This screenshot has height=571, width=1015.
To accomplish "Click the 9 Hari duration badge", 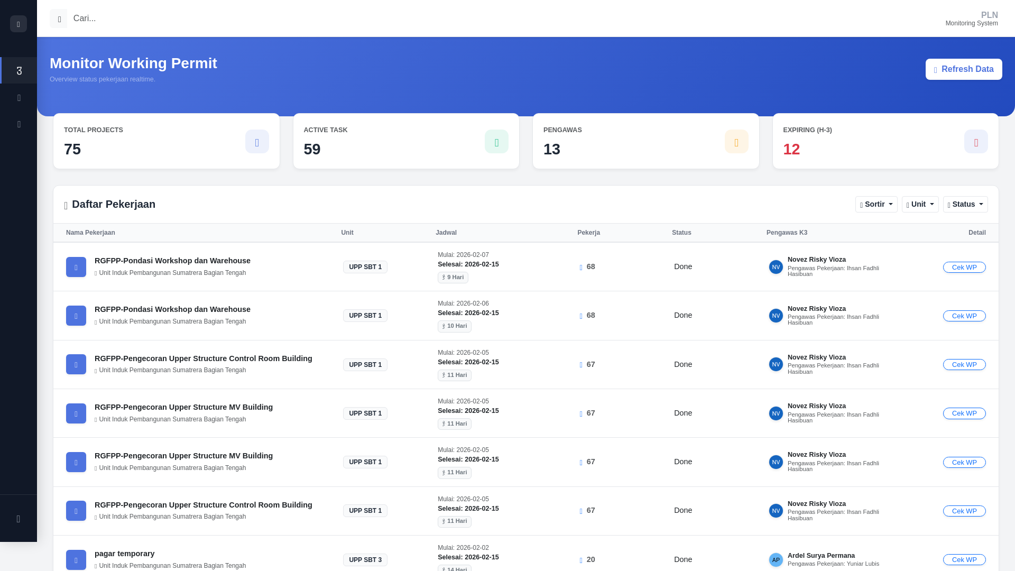I will pyautogui.click(x=453, y=278).
